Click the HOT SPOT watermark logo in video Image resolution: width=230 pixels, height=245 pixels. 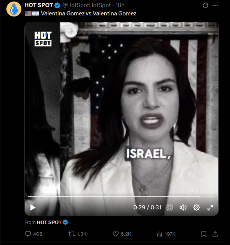click(43, 39)
